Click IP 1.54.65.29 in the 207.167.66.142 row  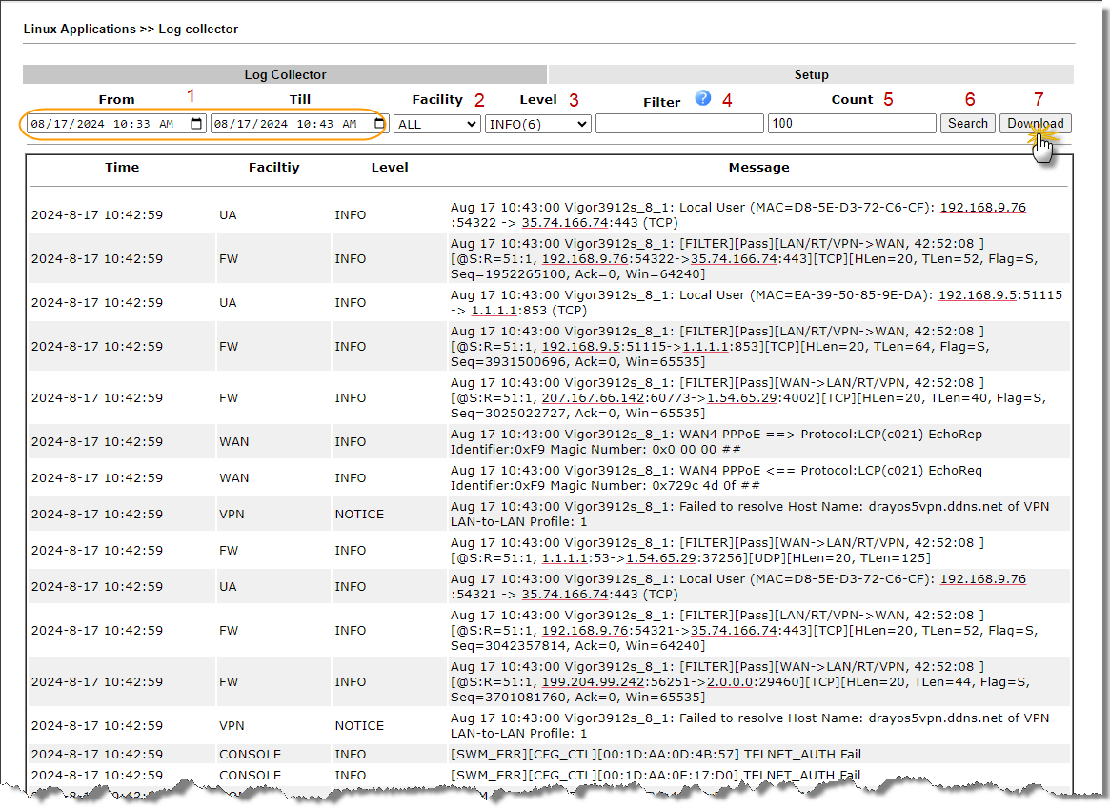tap(742, 398)
